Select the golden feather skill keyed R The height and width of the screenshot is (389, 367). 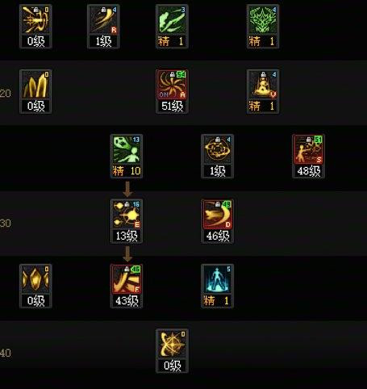click(x=103, y=20)
